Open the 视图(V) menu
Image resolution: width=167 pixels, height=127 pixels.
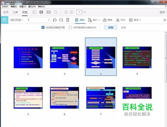23,7
